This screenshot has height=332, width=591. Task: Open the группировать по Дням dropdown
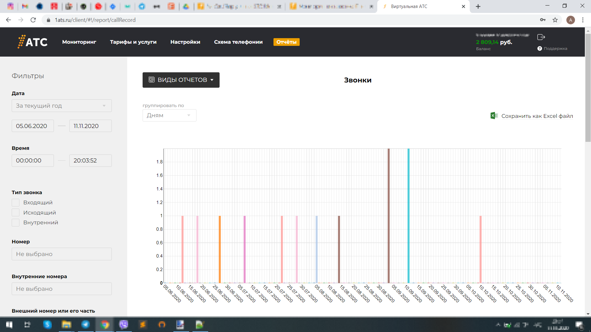[169, 115]
